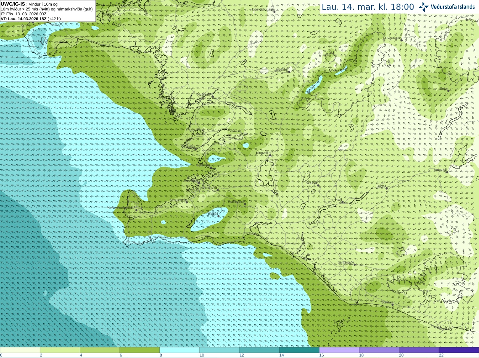479x358 pixels.
Task: Select the Holtavörðuheiði station label
Action: pyautogui.click(x=262, y=9)
